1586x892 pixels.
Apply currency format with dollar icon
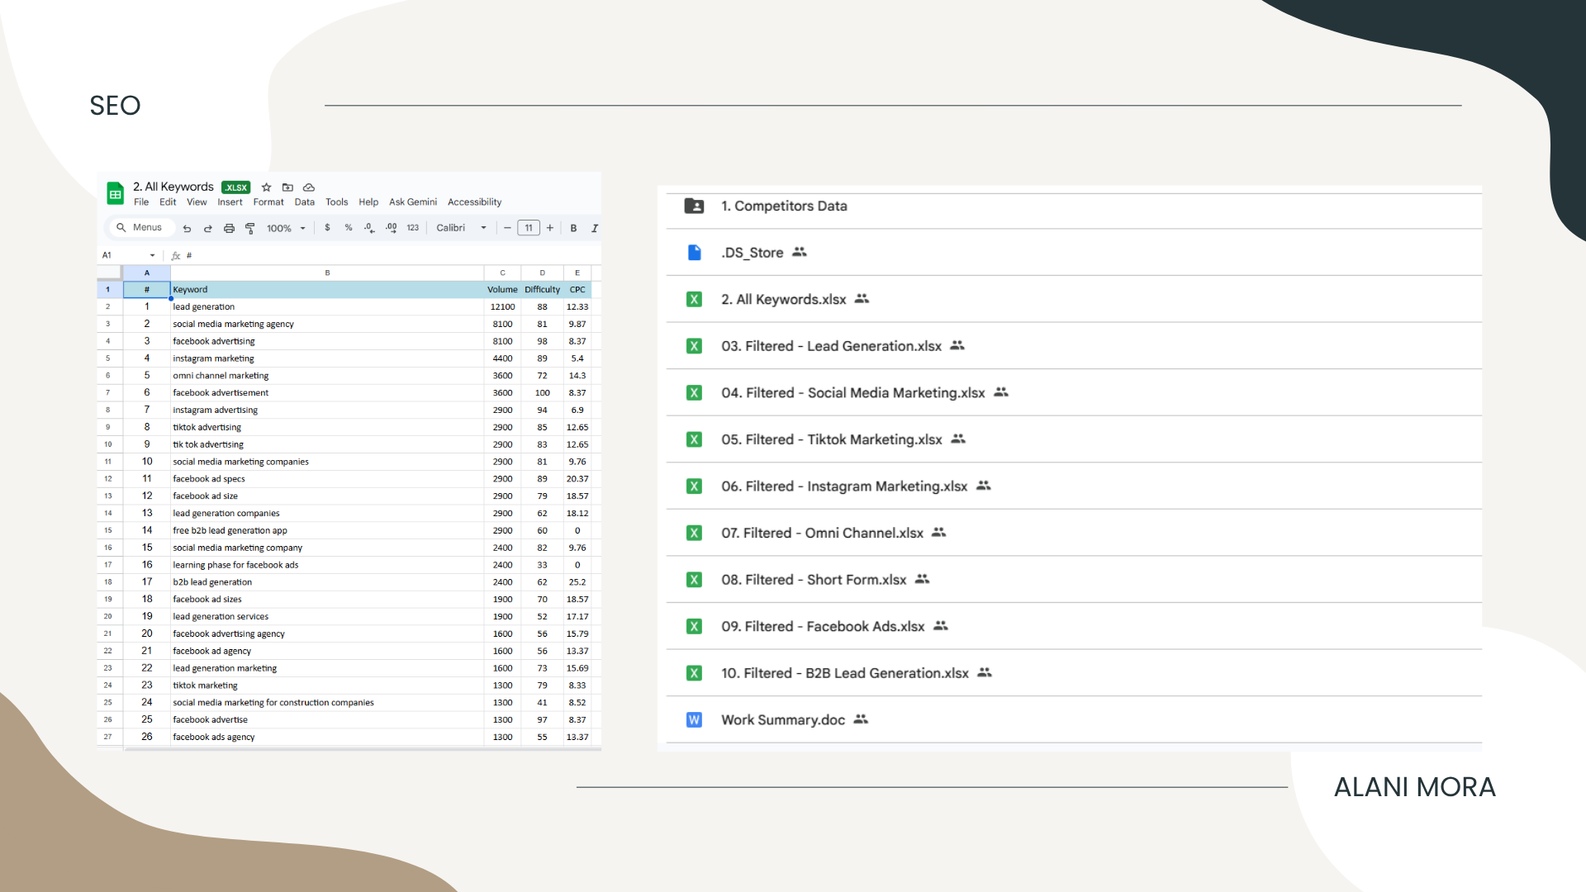pos(328,228)
